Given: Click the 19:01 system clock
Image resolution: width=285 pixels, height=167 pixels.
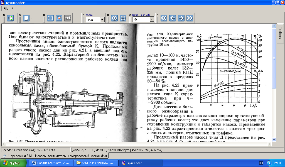Looking at the screenshot, I should (277, 163).
